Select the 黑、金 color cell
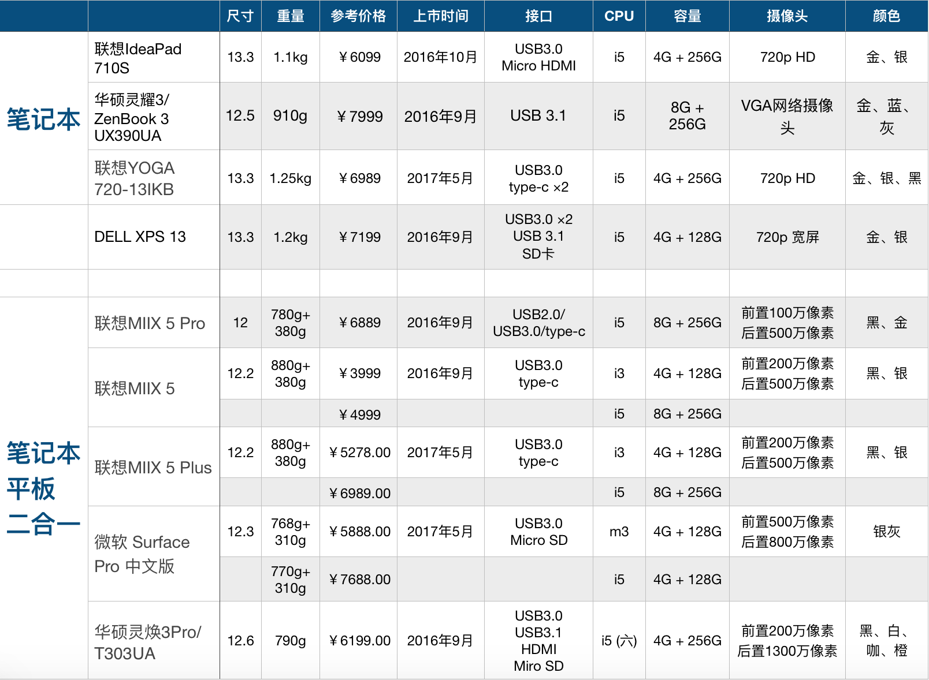 [887, 323]
